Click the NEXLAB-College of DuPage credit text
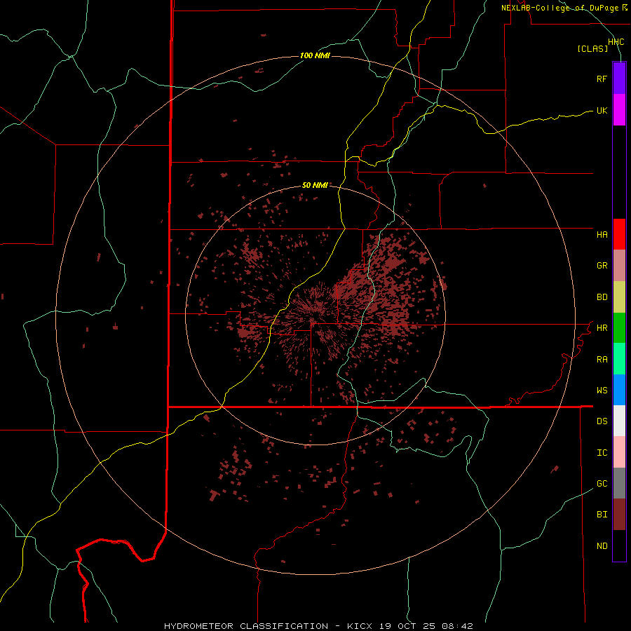The image size is (631, 631). (x=559, y=8)
